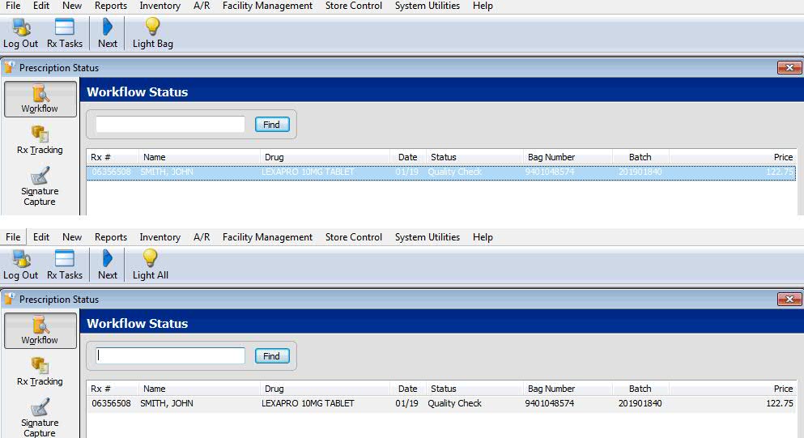Click batch 201901840 in unhighlighted lower row

(640, 404)
